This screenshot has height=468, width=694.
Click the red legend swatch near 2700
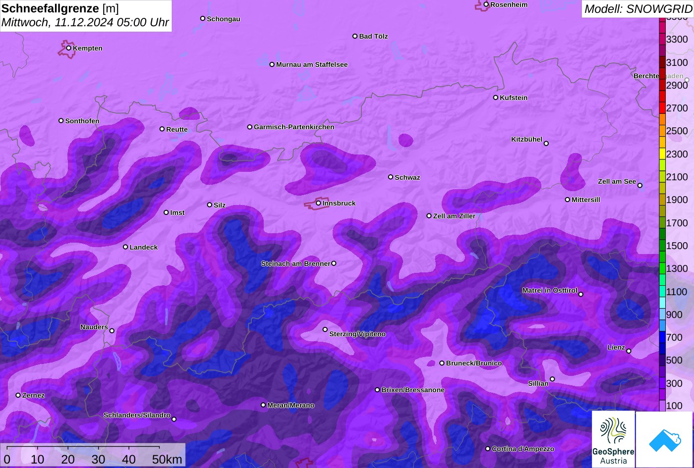662,108
